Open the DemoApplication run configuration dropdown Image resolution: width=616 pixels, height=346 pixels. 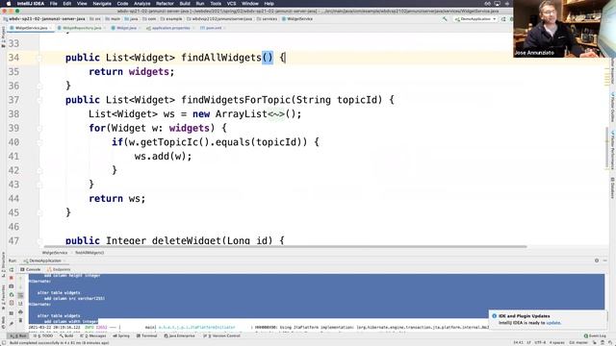coord(475,19)
